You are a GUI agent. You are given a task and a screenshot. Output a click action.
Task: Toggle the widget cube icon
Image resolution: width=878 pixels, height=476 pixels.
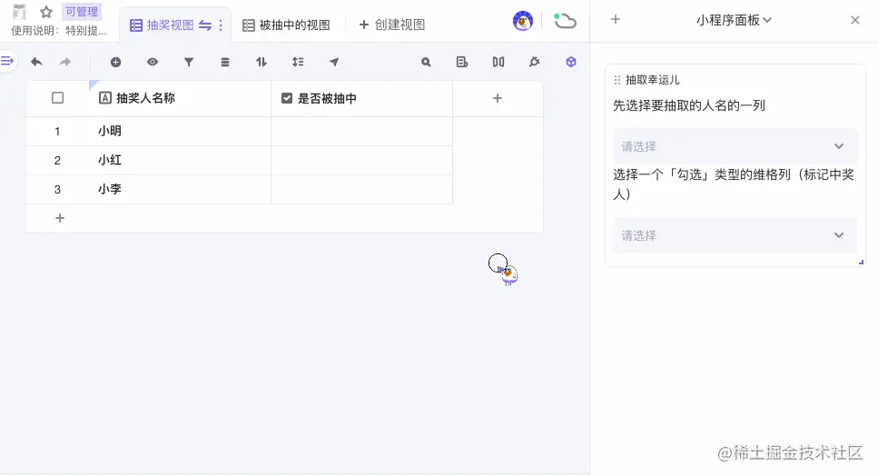tap(571, 62)
